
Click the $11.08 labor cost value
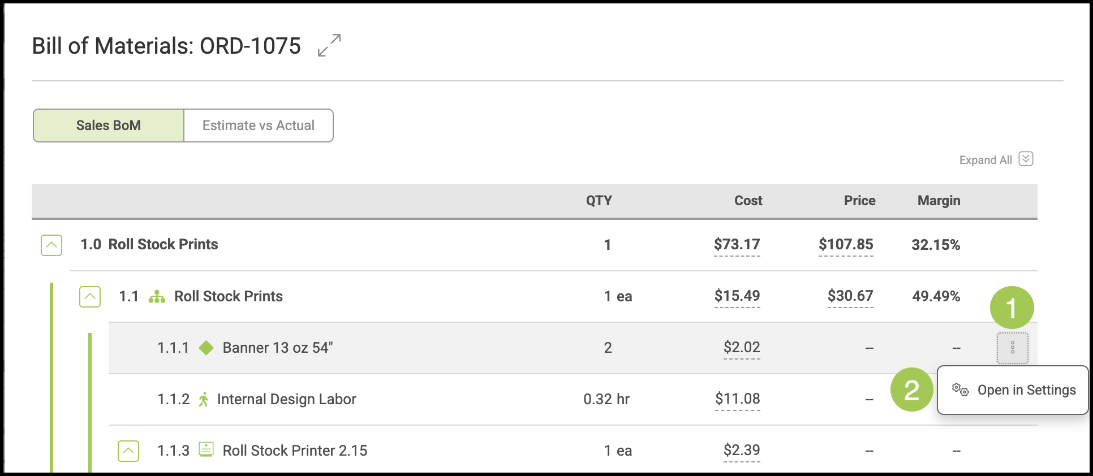[737, 399]
